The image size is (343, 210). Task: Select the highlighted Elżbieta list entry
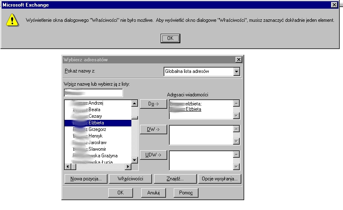(98, 123)
